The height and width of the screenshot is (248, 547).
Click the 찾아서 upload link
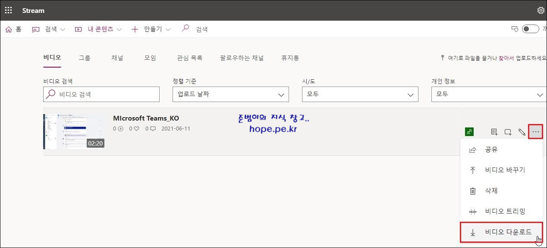pos(506,58)
